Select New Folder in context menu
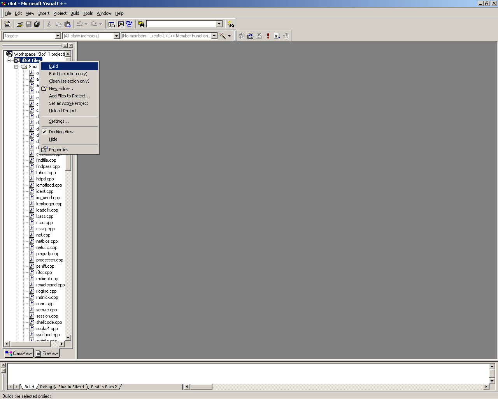This screenshot has width=498, height=399. [70, 88]
